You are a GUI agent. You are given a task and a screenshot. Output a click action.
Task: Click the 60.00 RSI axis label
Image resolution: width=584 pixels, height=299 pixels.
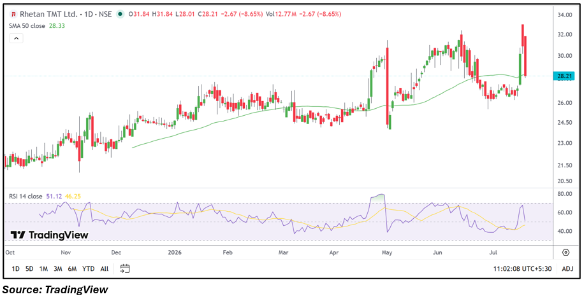(x=565, y=212)
